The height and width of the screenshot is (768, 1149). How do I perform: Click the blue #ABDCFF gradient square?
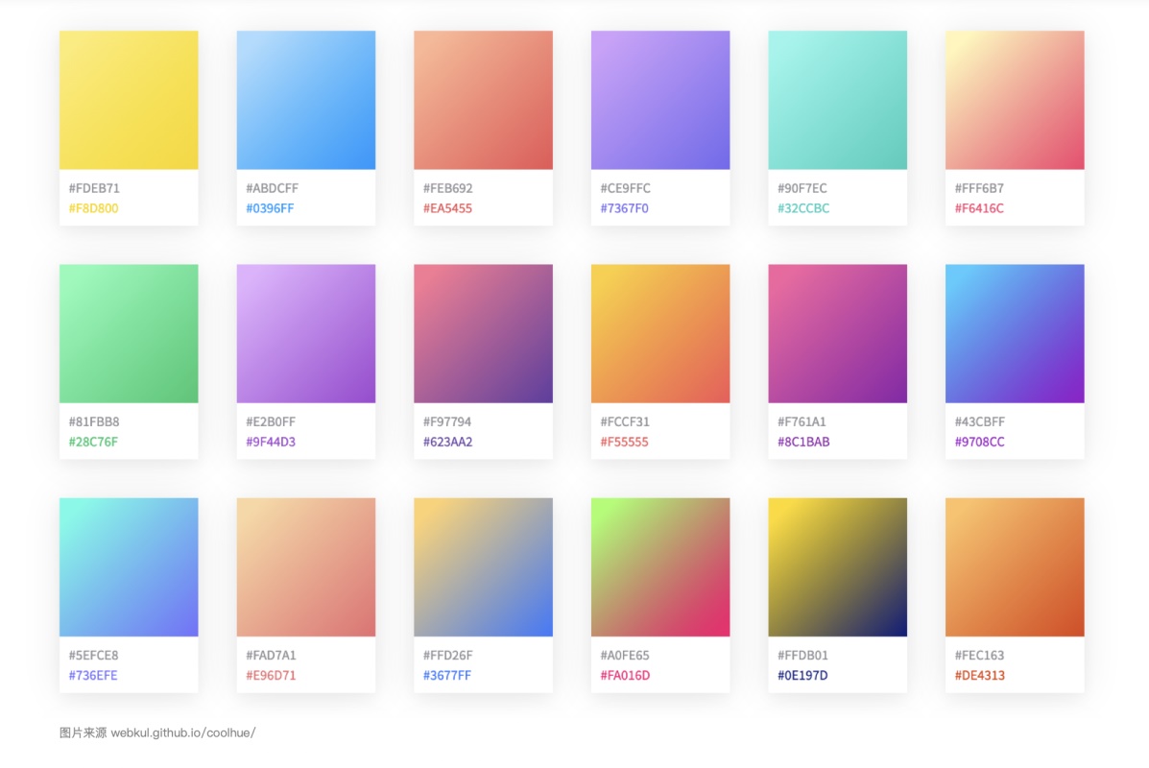click(x=305, y=100)
